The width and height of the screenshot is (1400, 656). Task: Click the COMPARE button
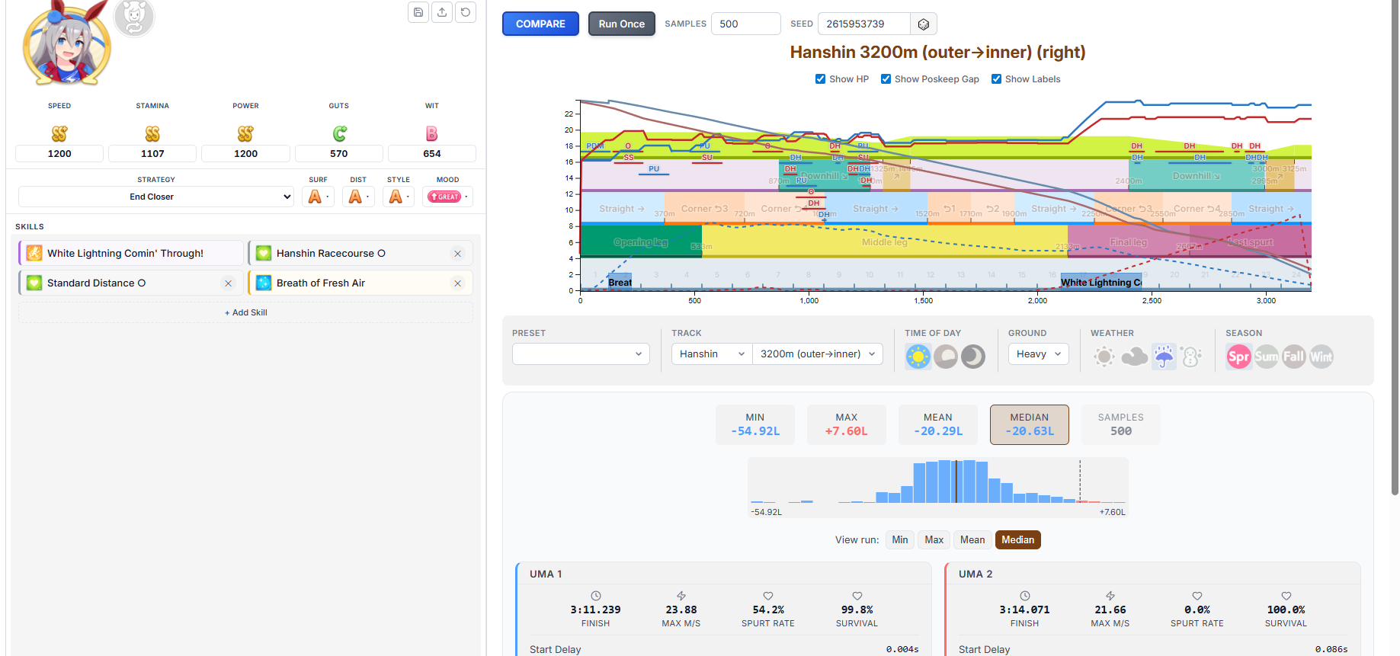[x=540, y=24]
